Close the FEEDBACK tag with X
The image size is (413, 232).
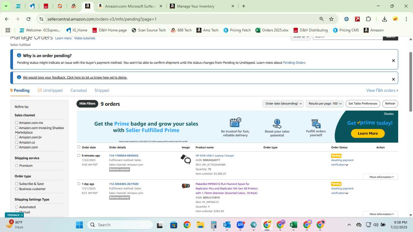click(x=22, y=215)
